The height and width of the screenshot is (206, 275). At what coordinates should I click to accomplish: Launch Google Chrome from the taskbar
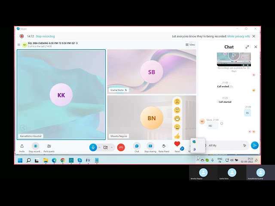tap(63, 160)
